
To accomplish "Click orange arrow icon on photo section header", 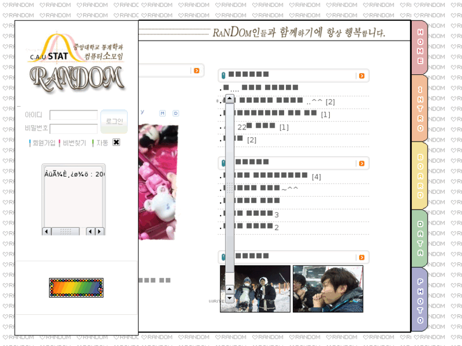I will (x=362, y=257).
